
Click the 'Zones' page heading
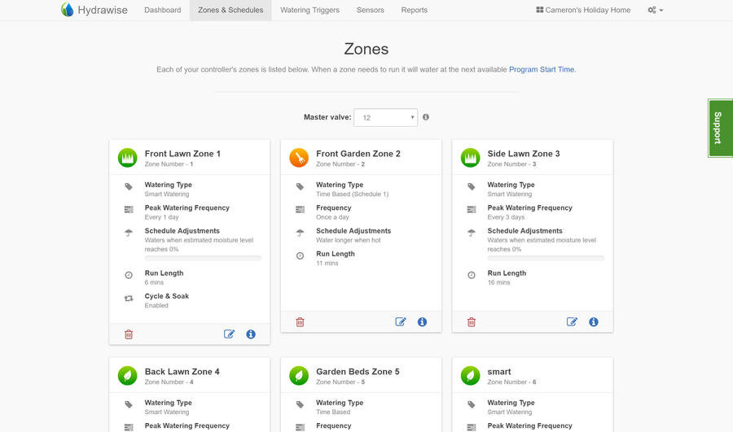click(366, 49)
